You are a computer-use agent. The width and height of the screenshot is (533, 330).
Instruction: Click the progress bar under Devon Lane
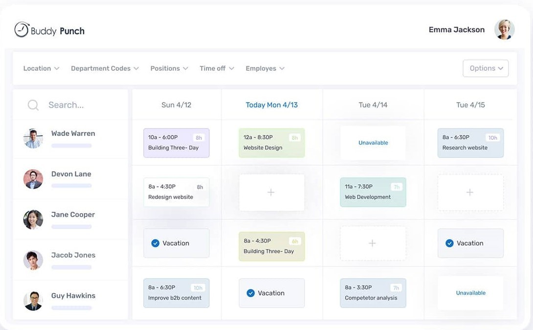click(x=71, y=186)
